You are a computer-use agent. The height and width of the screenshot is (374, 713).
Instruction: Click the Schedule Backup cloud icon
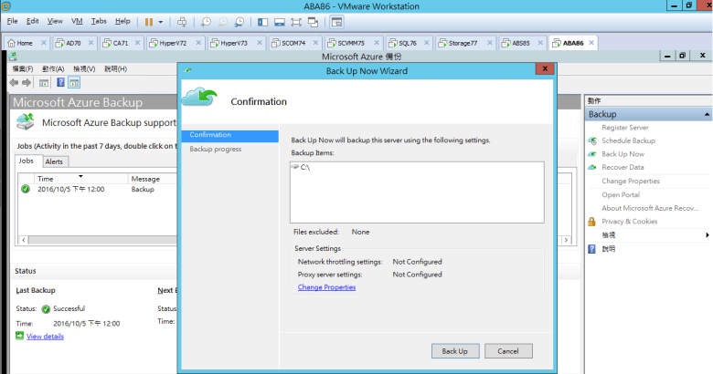pos(592,140)
